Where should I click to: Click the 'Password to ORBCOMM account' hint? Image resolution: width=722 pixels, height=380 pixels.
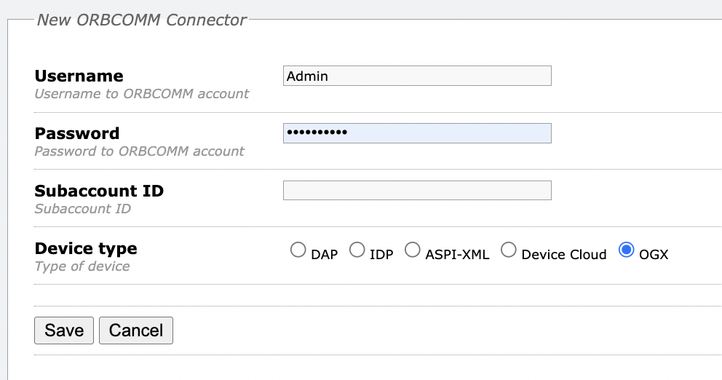(139, 151)
